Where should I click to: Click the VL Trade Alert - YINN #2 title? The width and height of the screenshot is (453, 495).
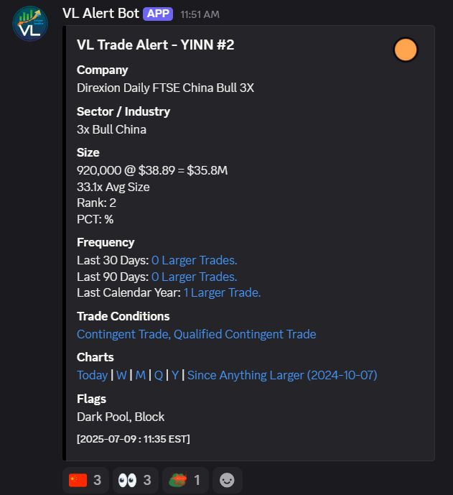(156, 45)
